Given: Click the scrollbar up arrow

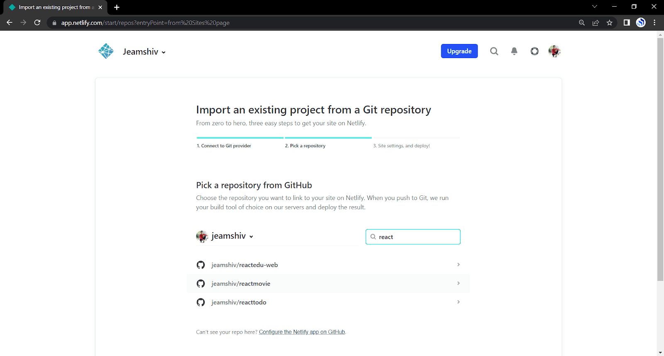Looking at the screenshot, I should coord(660,34).
